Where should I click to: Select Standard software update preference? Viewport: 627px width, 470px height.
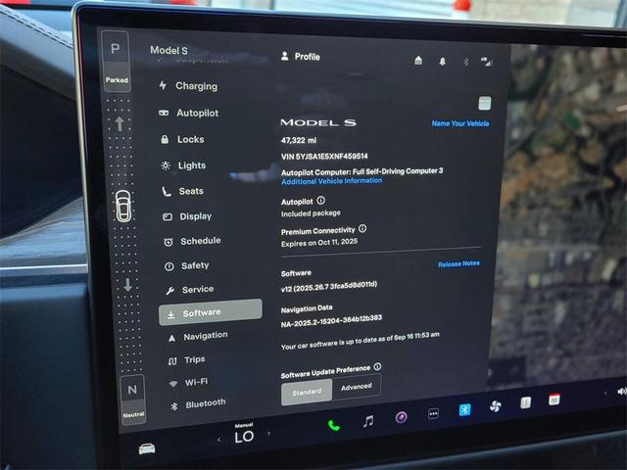pyautogui.click(x=307, y=392)
